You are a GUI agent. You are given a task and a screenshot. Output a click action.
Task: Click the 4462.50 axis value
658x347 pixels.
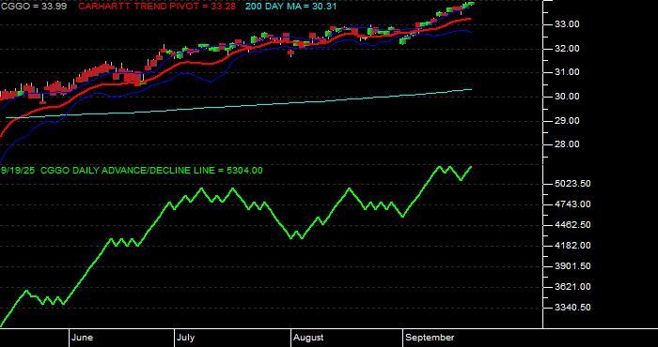[x=572, y=225]
